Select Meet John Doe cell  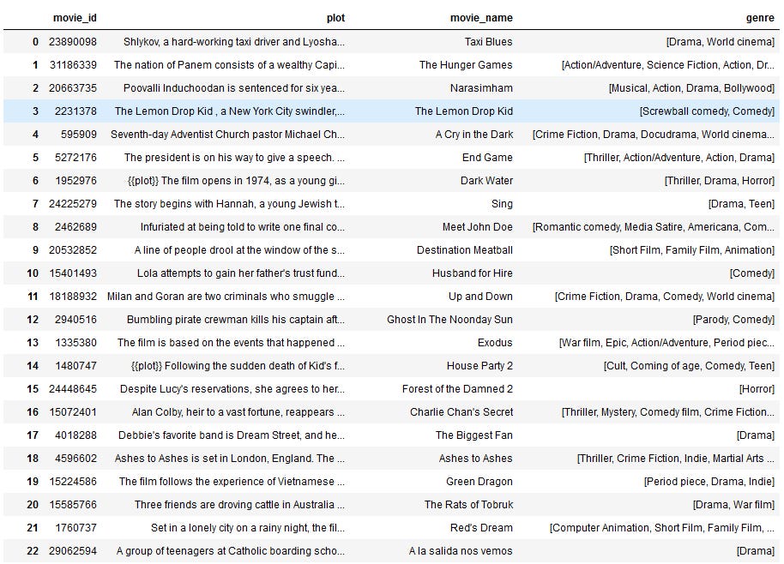[x=478, y=227]
